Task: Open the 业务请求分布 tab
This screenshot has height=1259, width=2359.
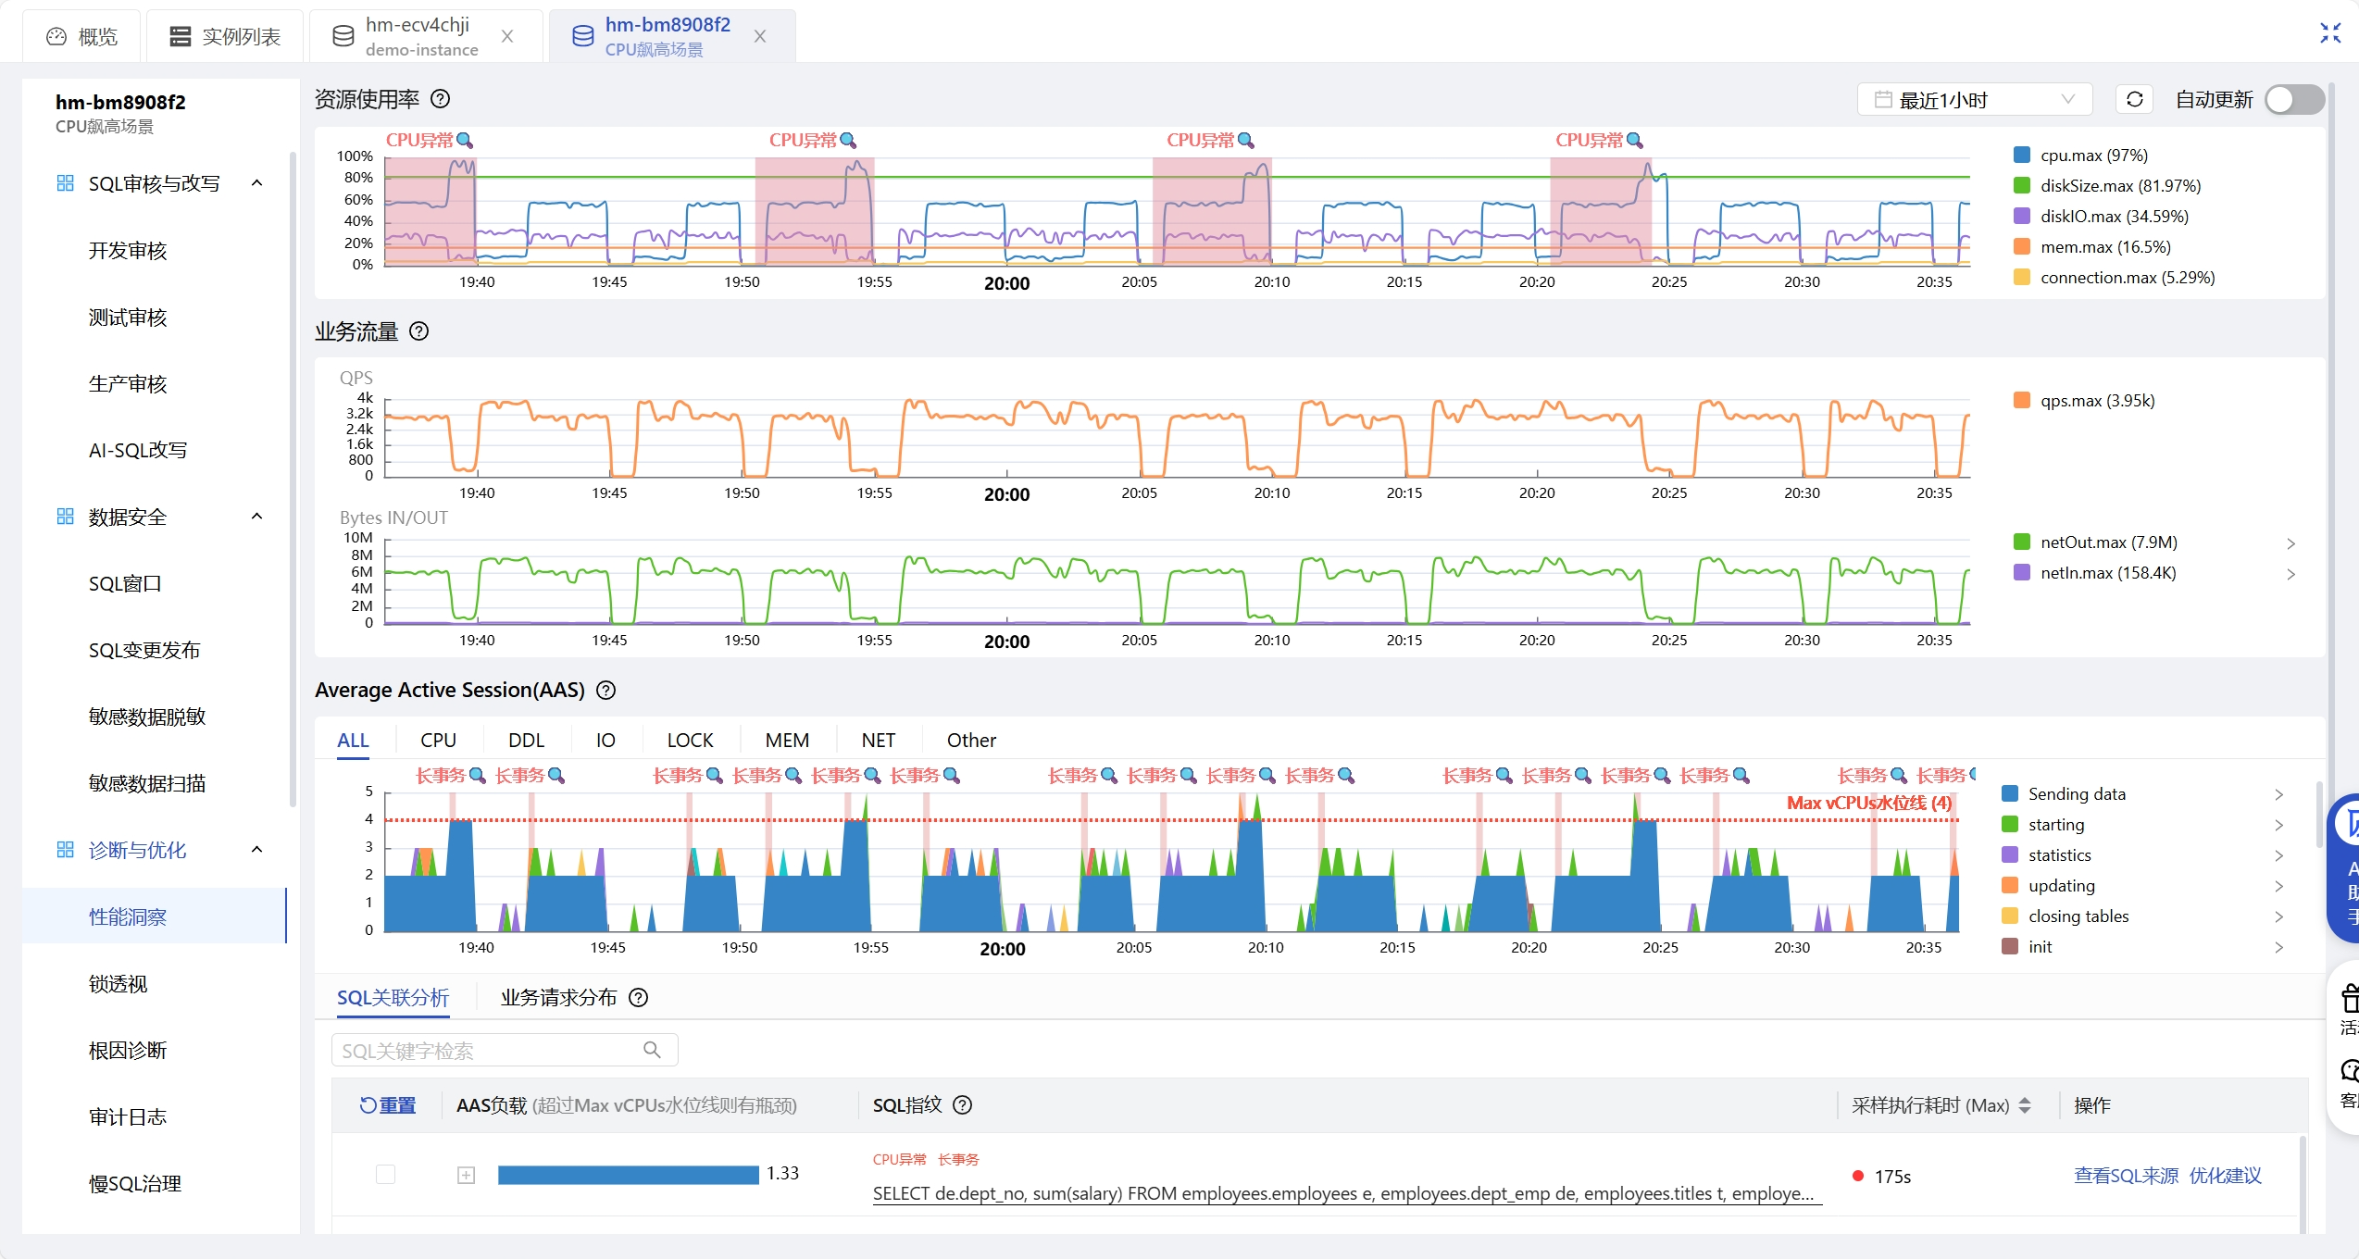Action: tap(558, 997)
